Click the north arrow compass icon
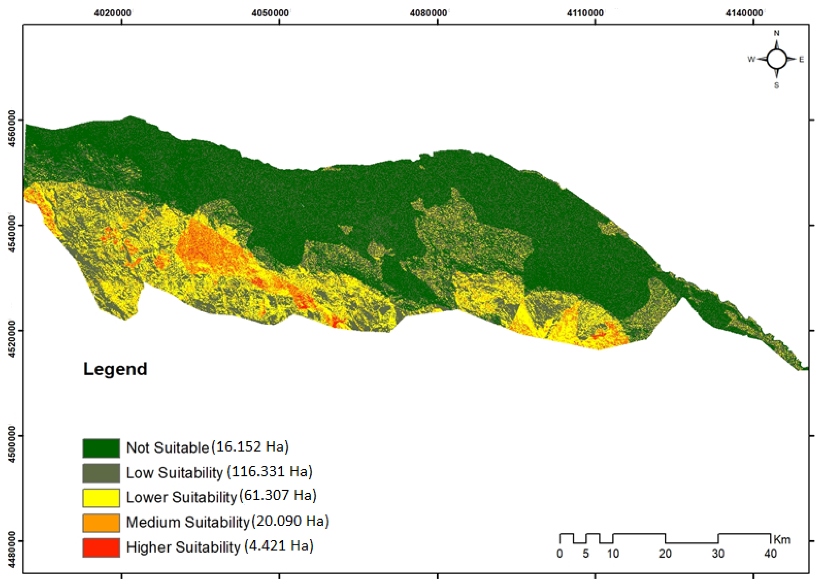The width and height of the screenshot is (822, 588). [776, 59]
